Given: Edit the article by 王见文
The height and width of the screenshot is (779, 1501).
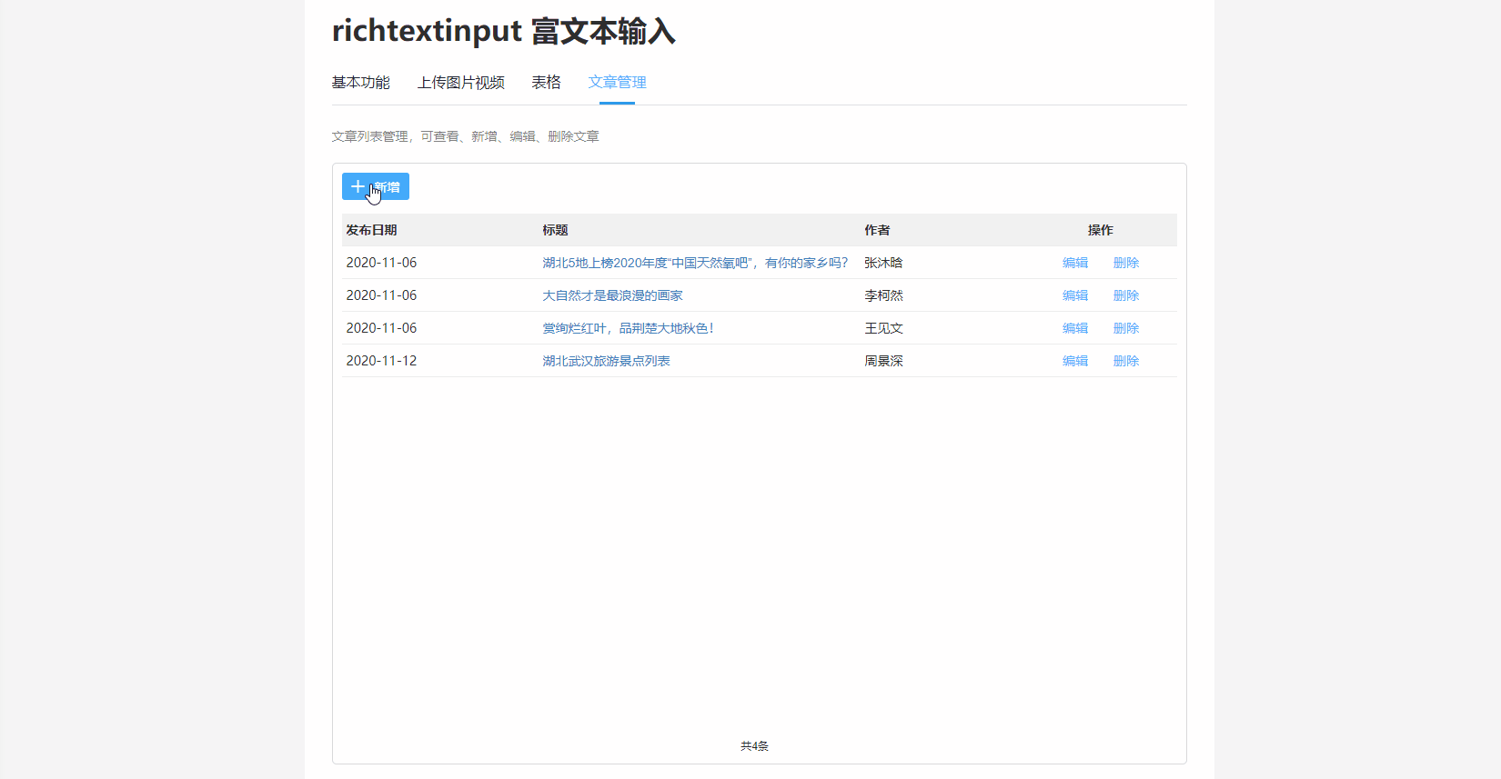Looking at the screenshot, I should [x=1075, y=328].
